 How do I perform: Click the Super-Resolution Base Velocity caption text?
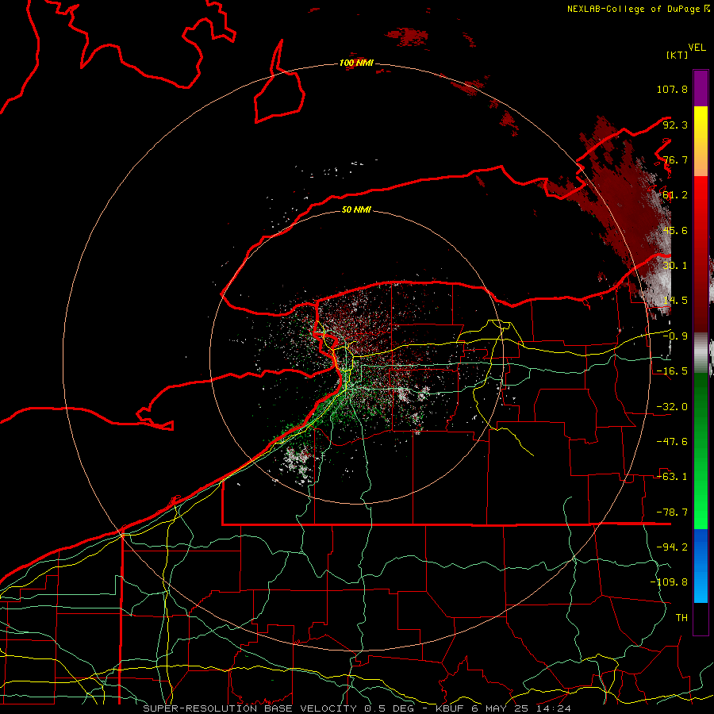356,708
